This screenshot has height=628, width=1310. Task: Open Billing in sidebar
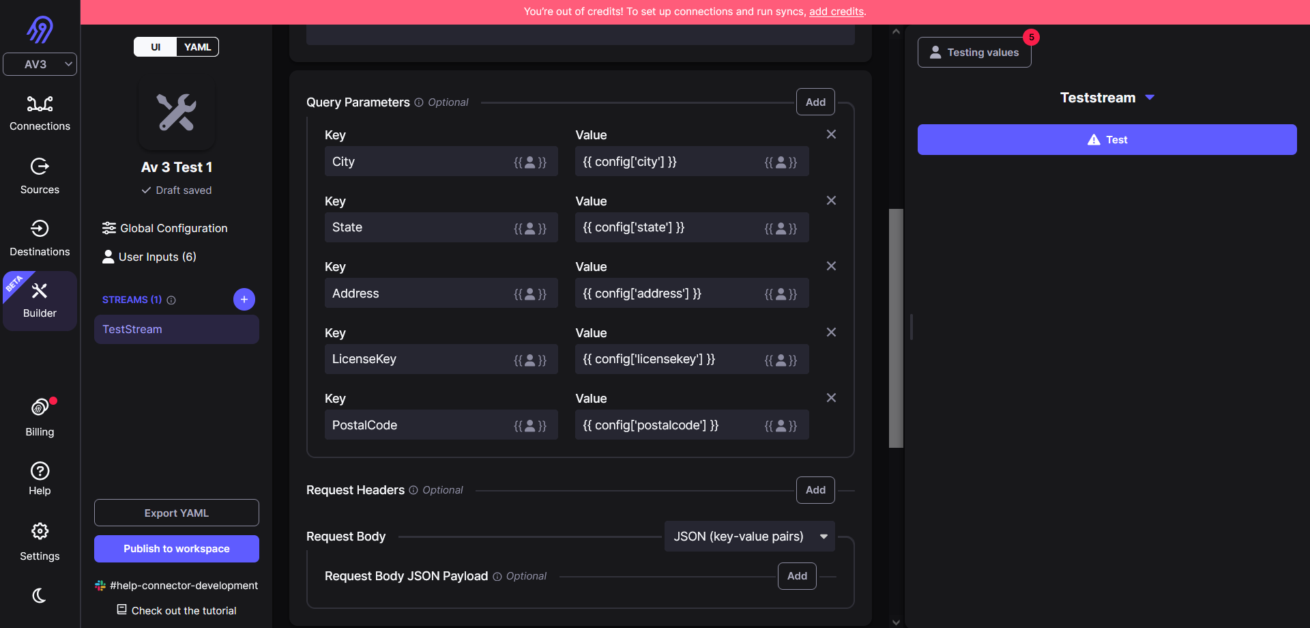[40, 417]
